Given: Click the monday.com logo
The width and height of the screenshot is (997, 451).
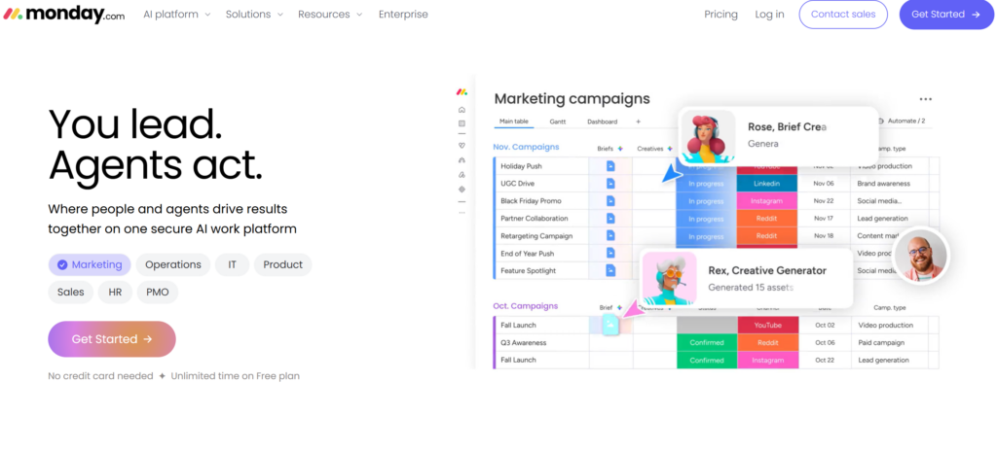Looking at the screenshot, I should tap(64, 15).
